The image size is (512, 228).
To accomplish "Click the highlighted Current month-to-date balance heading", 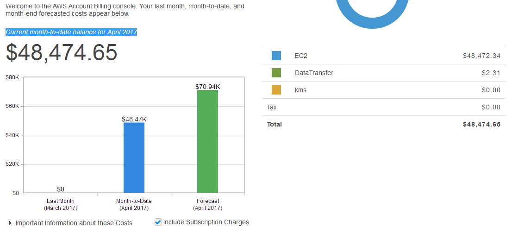I will (x=71, y=32).
